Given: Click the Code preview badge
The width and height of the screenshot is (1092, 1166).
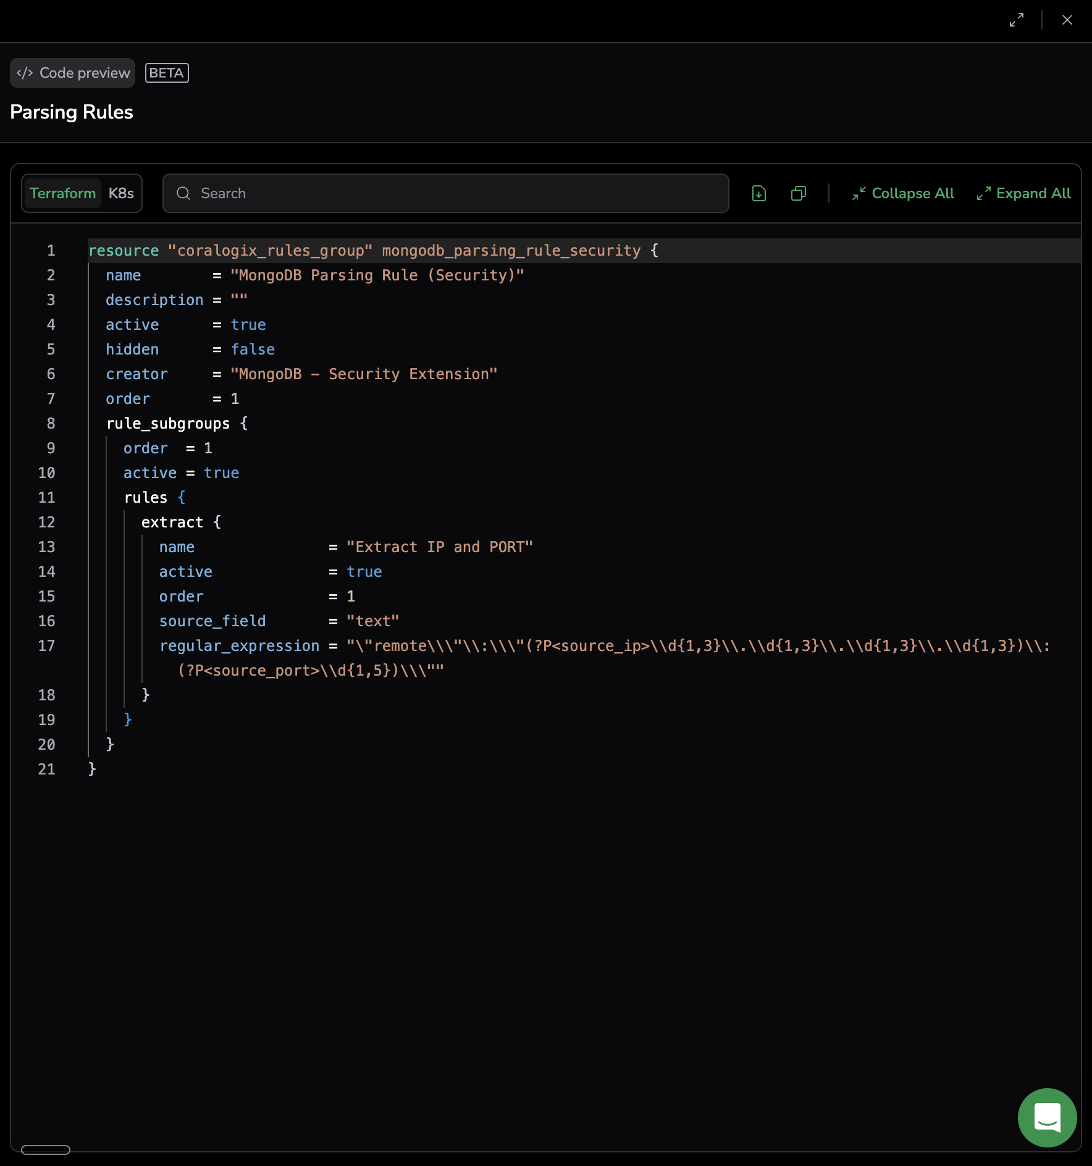Looking at the screenshot, I should click(x=73, y=73).
